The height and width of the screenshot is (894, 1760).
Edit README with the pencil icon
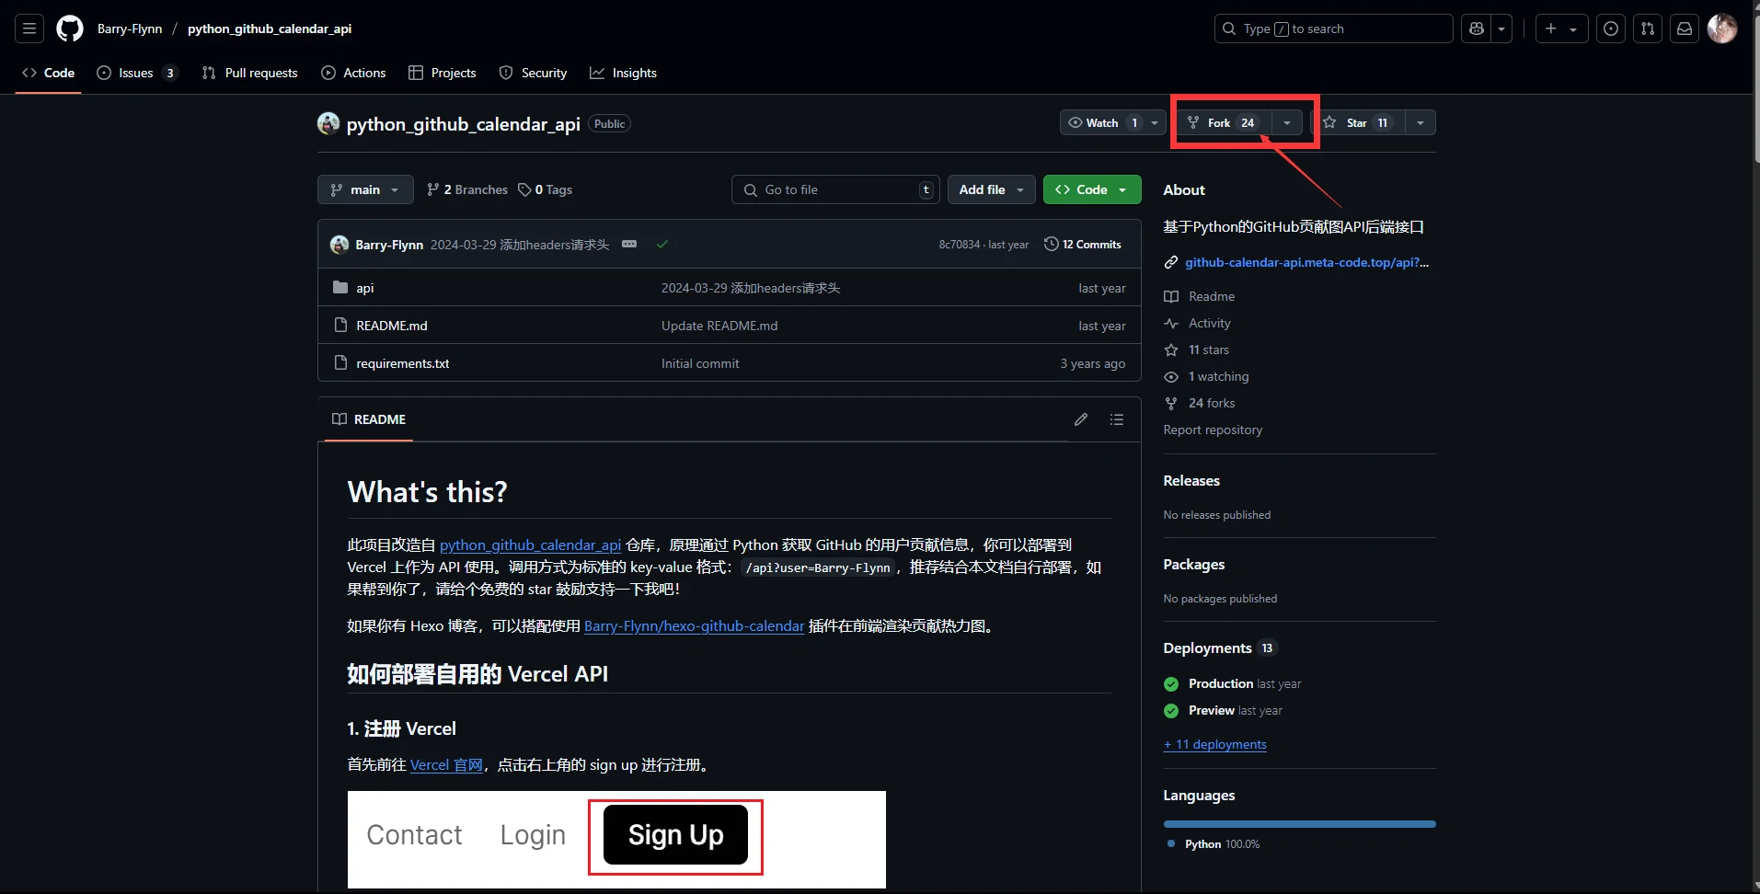[x=1081, y=419]
